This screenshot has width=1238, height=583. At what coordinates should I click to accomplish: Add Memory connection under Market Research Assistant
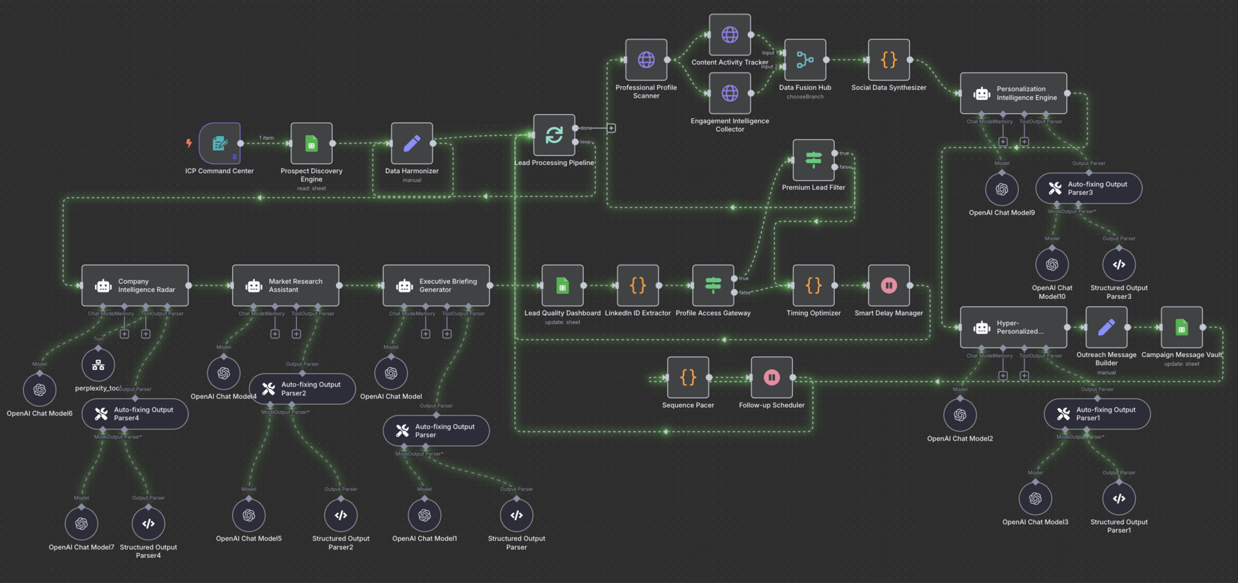(275, 334)
